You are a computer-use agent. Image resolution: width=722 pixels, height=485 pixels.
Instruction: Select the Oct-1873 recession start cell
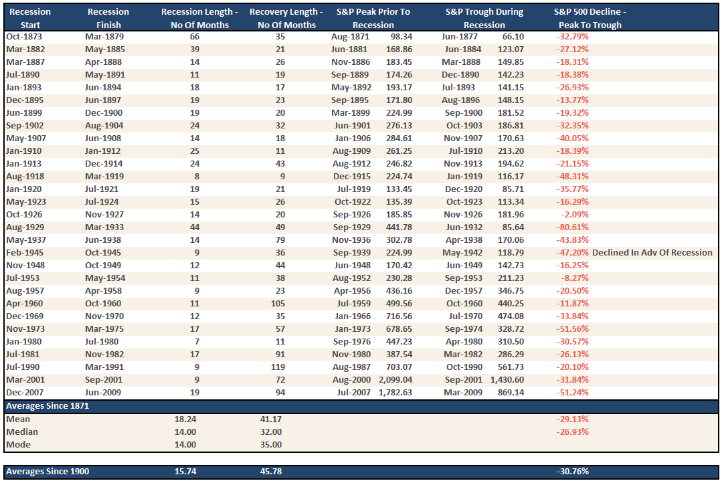click(x=23, y=37)
